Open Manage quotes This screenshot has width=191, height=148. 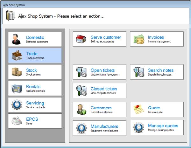(157, 128)
